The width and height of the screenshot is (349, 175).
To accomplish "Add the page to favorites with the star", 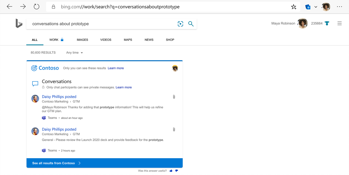I will 294,7.
